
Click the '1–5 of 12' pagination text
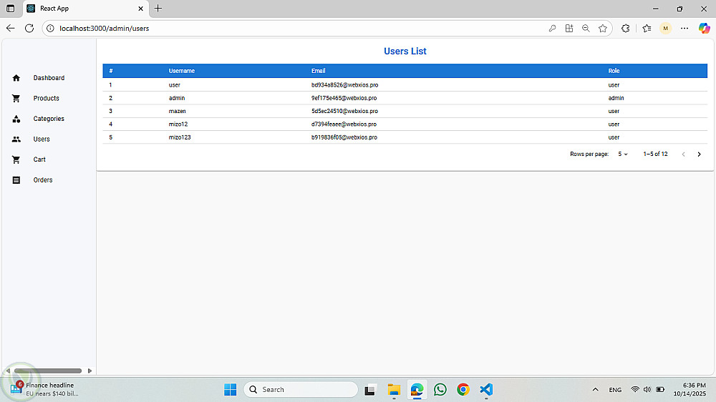pos(655,155)
